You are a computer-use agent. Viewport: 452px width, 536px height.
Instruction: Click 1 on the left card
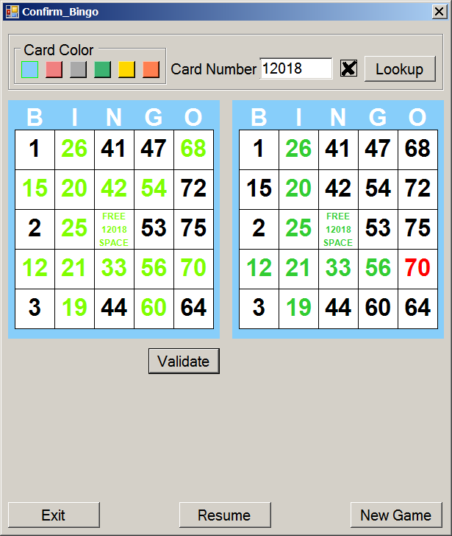point(35,149)
